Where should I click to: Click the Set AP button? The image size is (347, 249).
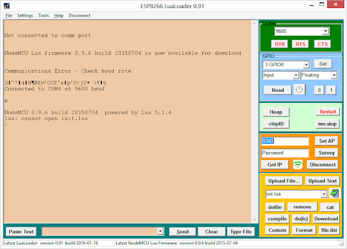pos(326,141)
